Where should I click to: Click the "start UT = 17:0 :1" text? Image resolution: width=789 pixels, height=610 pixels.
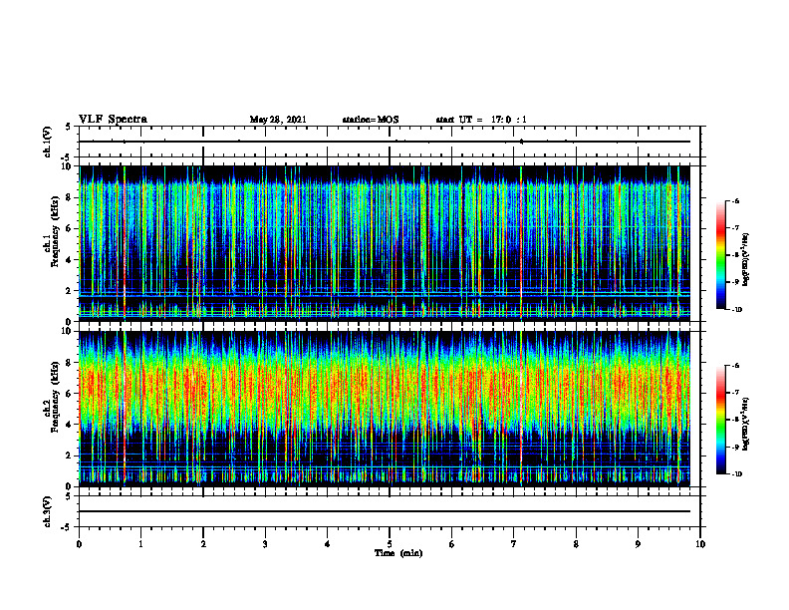(481, 120)
